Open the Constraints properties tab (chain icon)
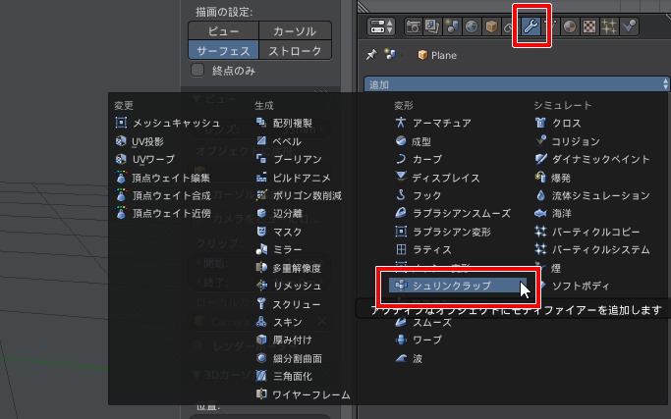The image size is (671, 419). [x=508, y=26]
